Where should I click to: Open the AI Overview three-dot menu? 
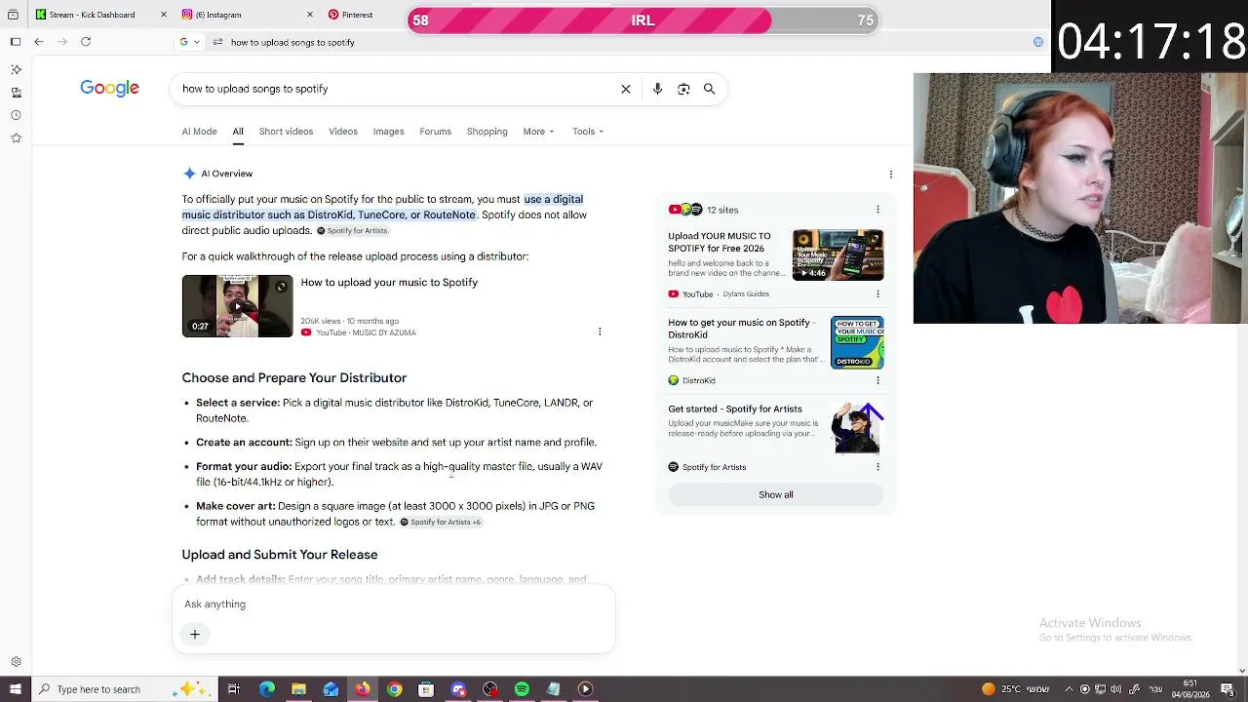[890, 175]
